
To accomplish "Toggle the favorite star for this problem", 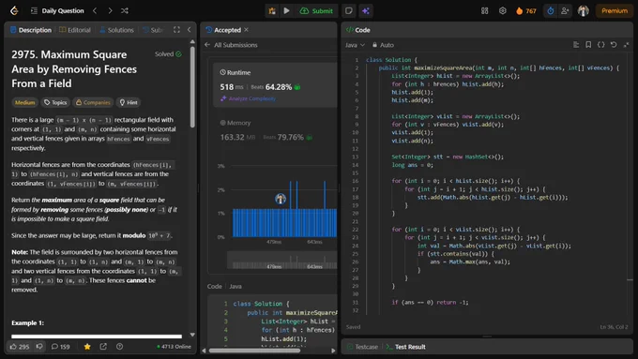I will tap(87, 347).
